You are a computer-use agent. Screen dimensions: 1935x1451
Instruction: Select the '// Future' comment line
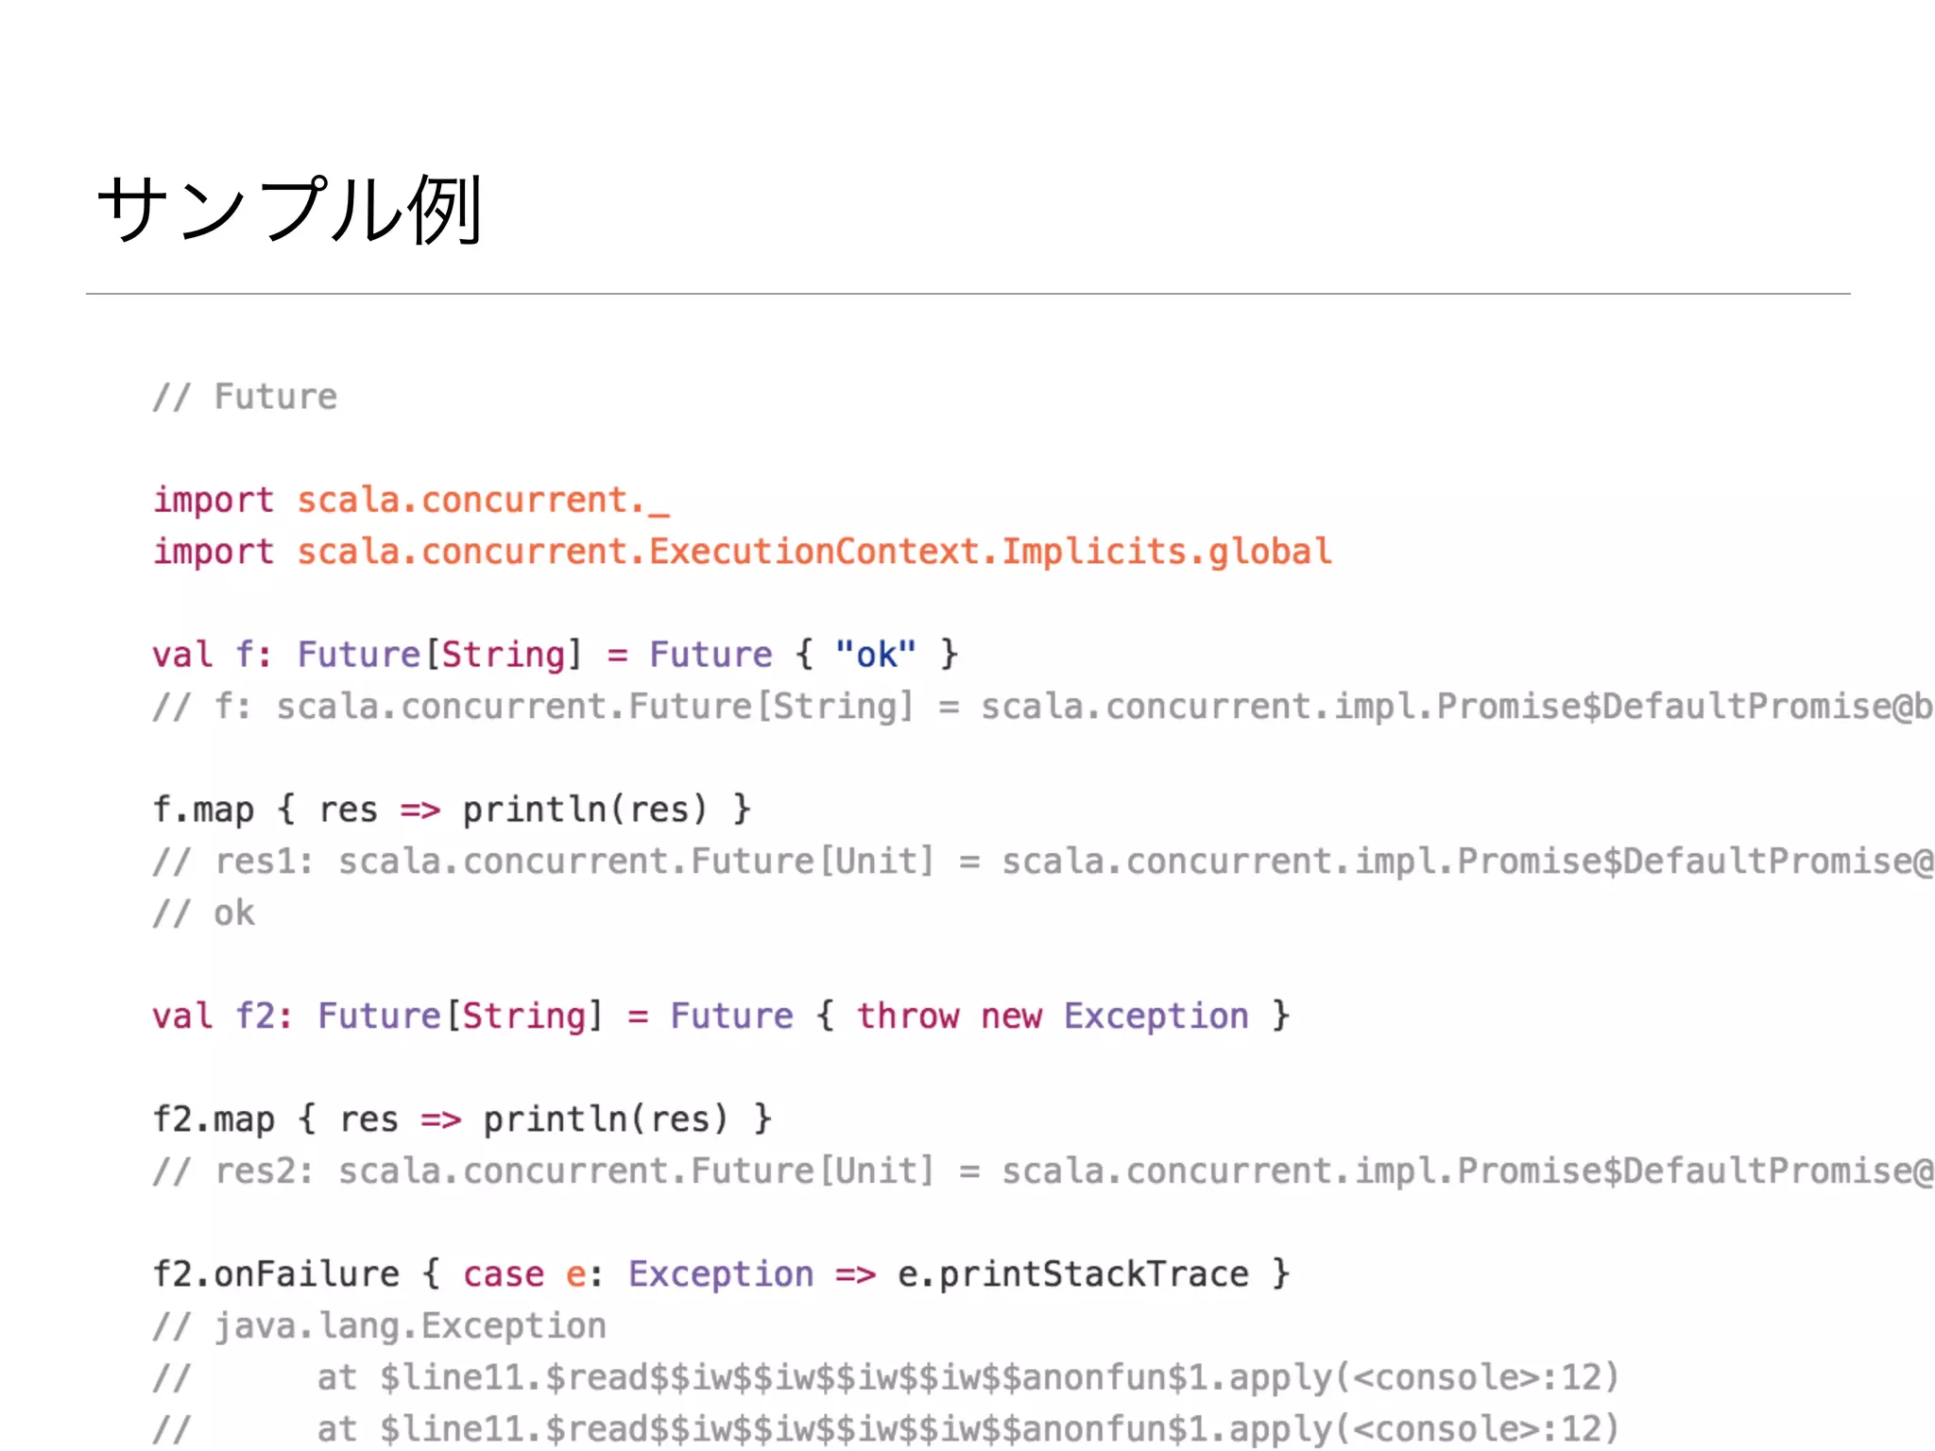click(x=246, y=397)
